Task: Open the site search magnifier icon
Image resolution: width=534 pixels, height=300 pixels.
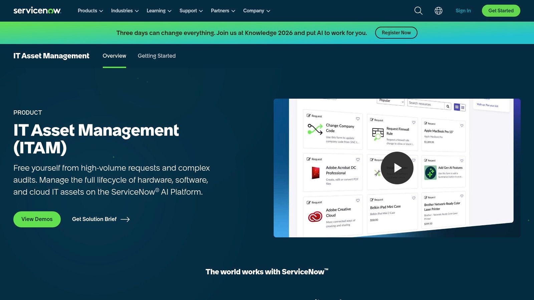Action: click(418, 11)
